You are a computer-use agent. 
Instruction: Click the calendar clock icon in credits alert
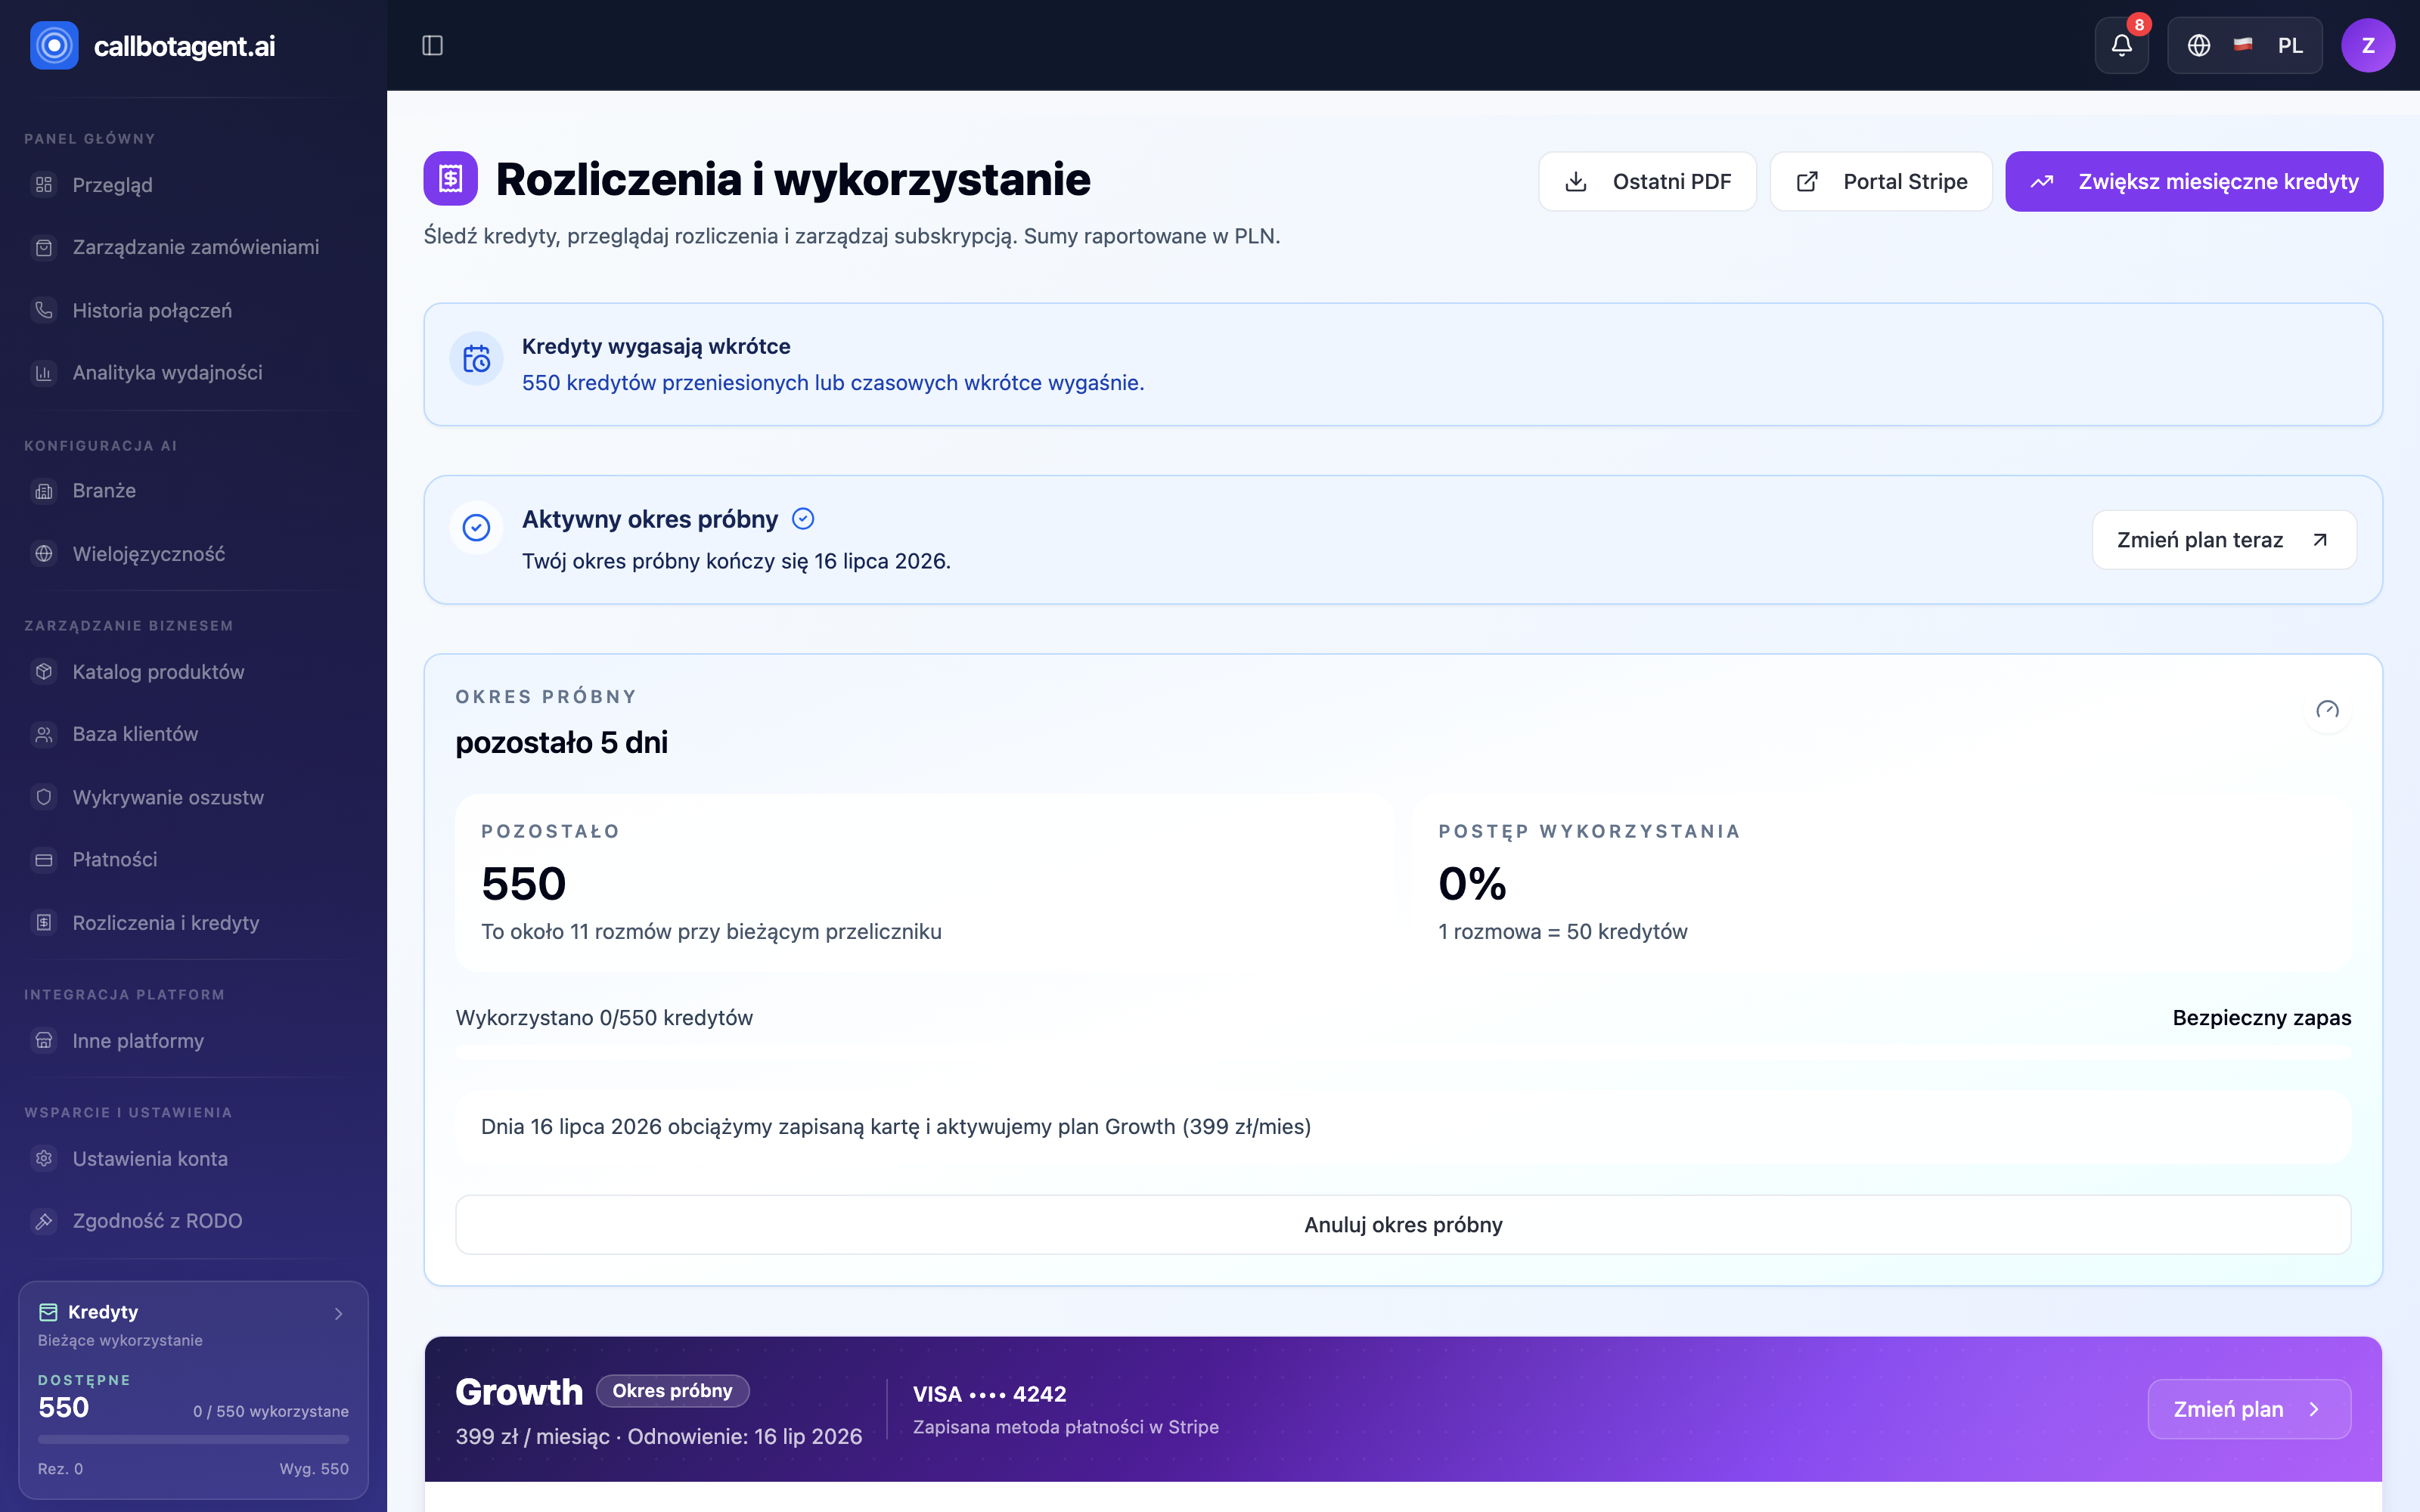tap(476, 358)
